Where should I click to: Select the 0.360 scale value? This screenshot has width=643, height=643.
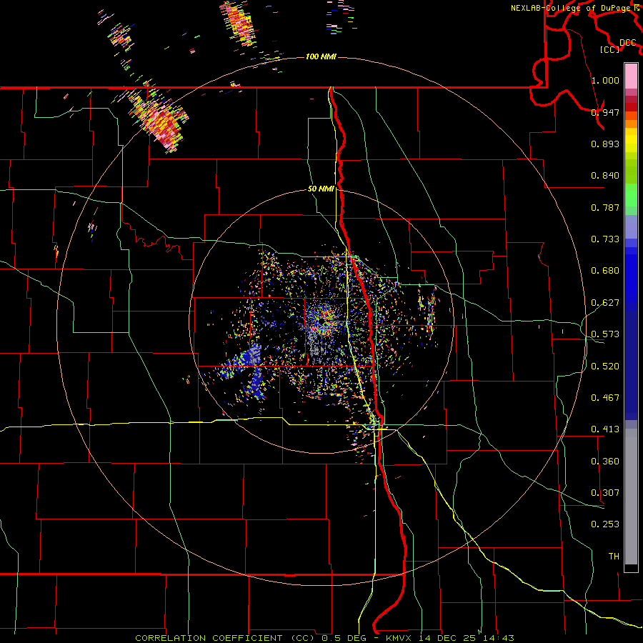(605, 462)
